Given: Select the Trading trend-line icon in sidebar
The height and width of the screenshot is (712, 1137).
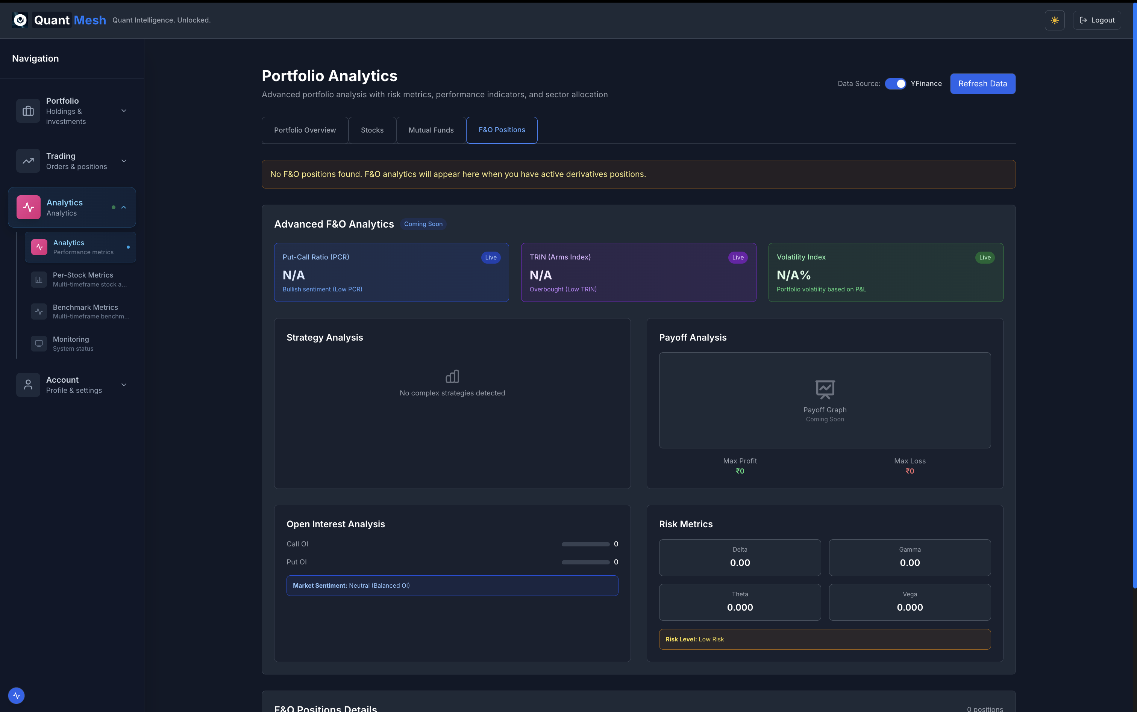Looking at the screenshot, I should 28,161.
